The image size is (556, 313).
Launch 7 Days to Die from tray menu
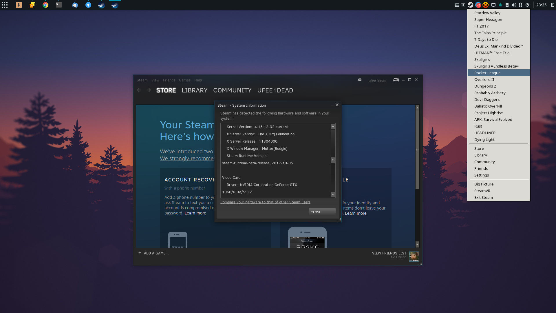[x=499, y=39]
